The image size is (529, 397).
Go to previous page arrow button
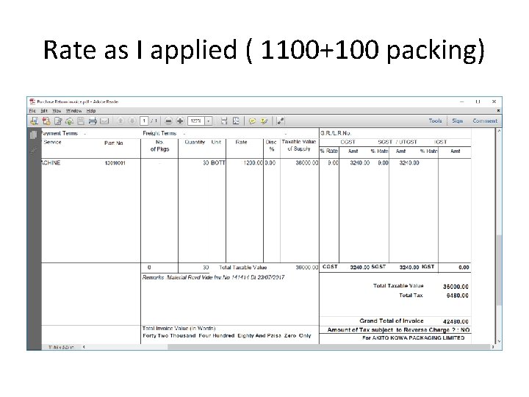click(x=120, y=121)
